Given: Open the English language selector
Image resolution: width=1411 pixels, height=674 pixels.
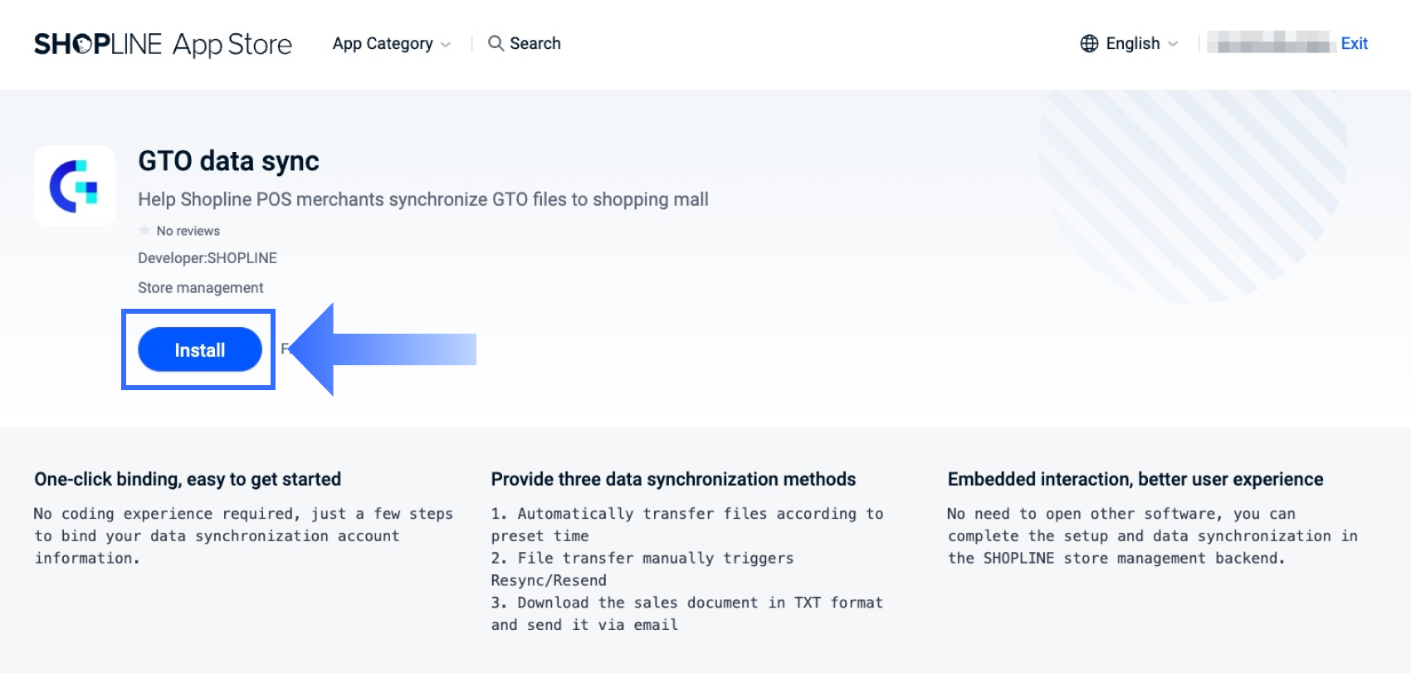Looking at the screenshot, I should tap(1132, 43).
